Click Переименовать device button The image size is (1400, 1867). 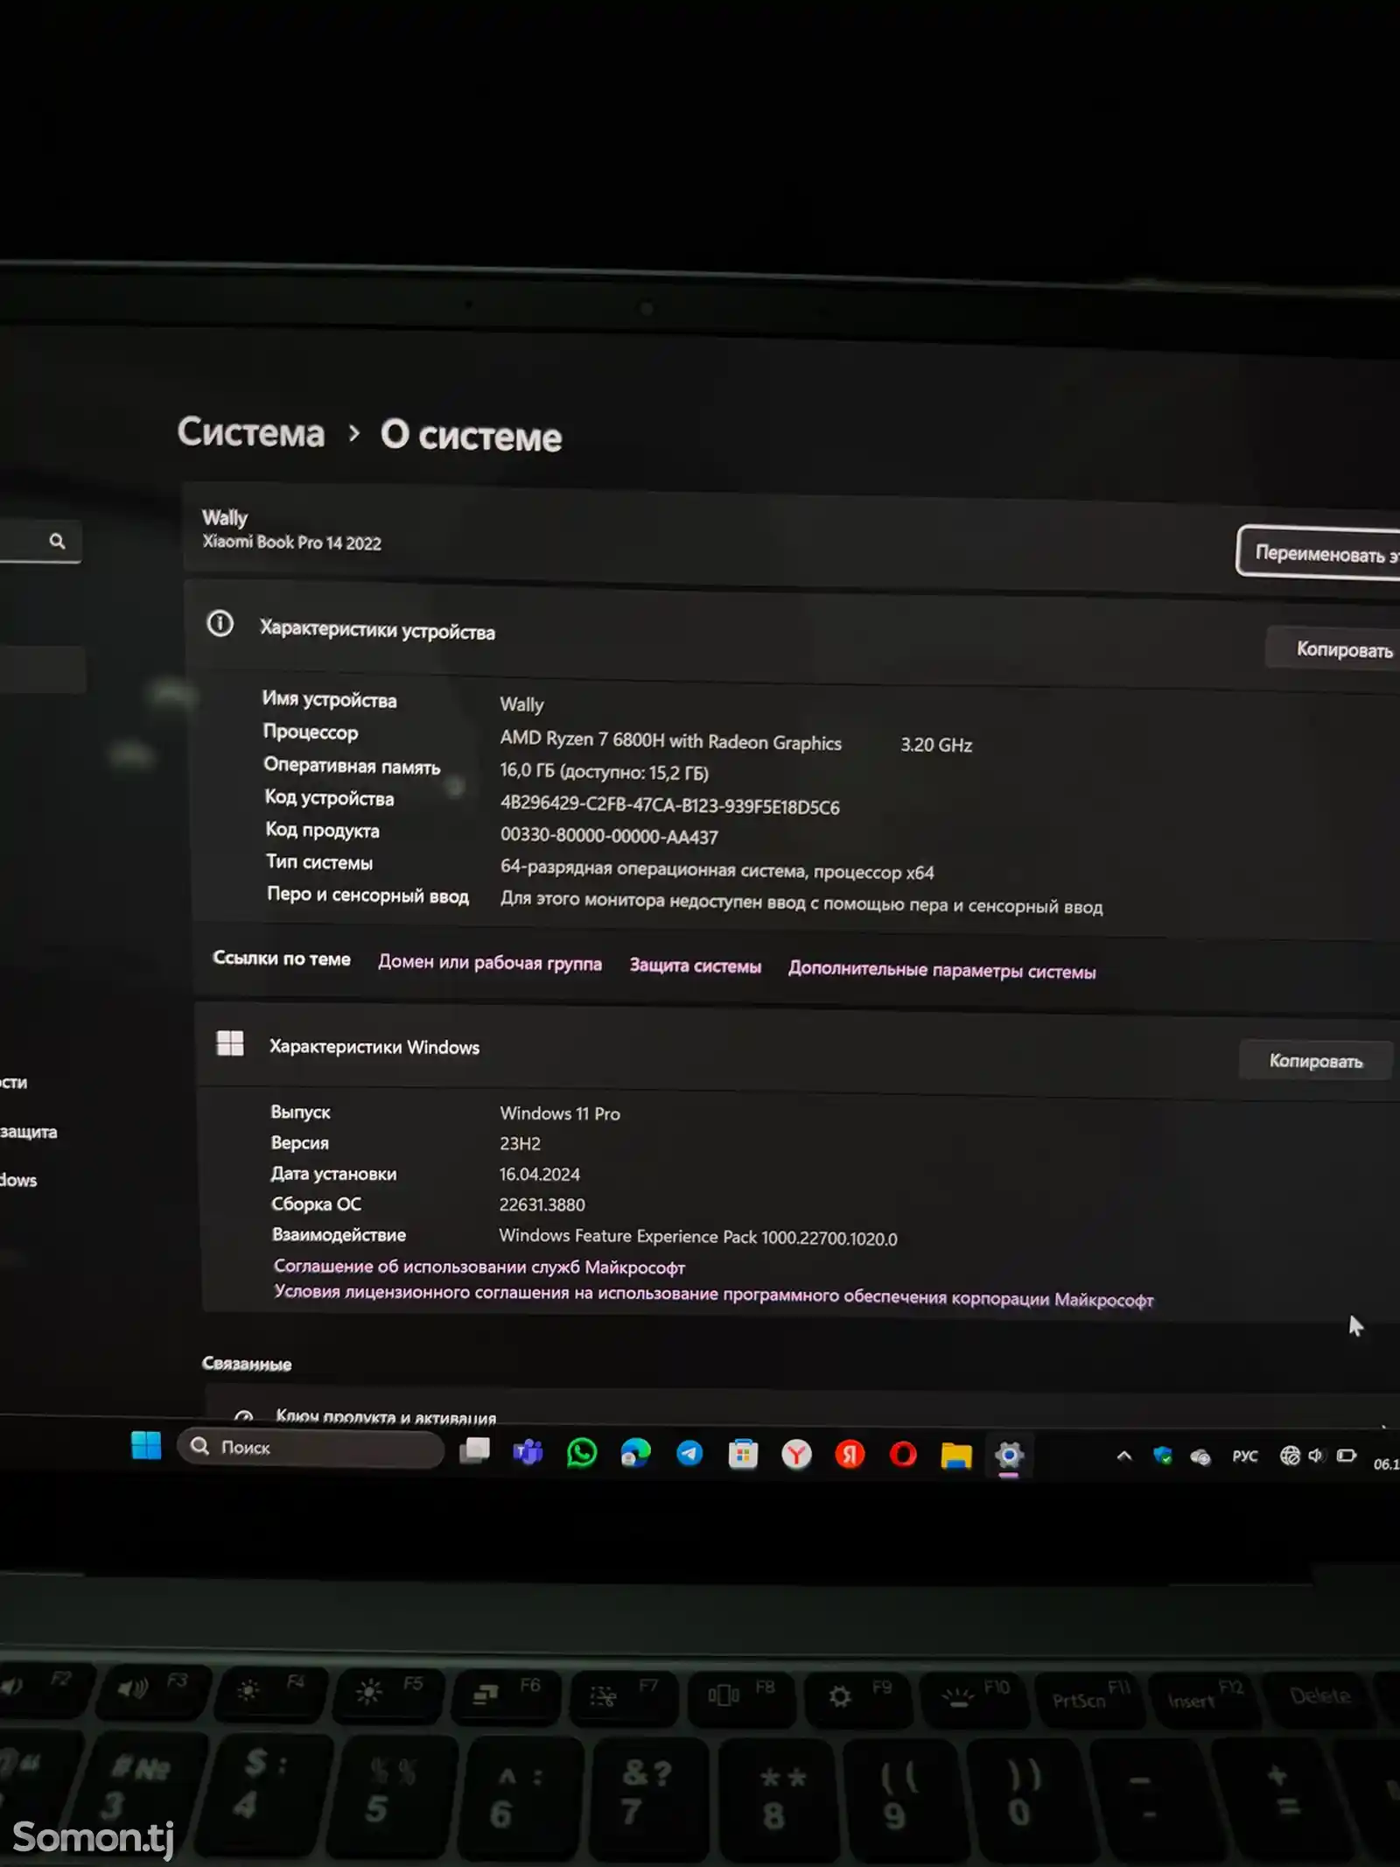point(1319,552)
